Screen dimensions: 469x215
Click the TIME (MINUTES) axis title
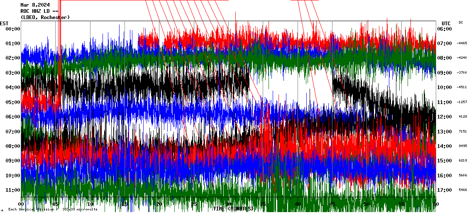[233, 209]
